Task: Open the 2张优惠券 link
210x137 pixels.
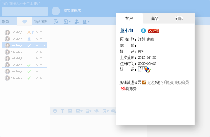Action: [128, 89]
